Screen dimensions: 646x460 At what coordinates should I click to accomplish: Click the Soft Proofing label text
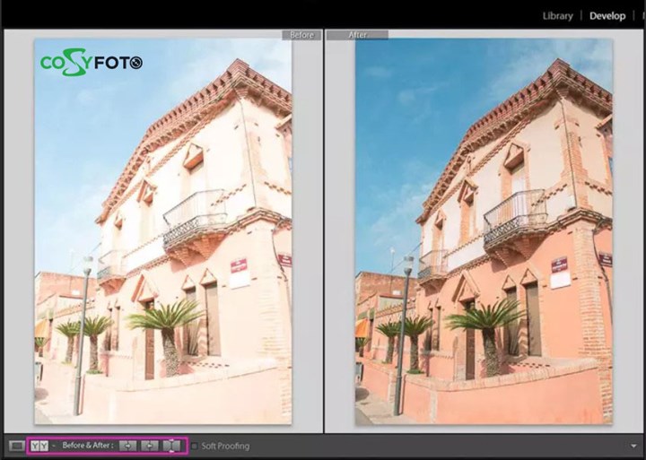[225, 446]
